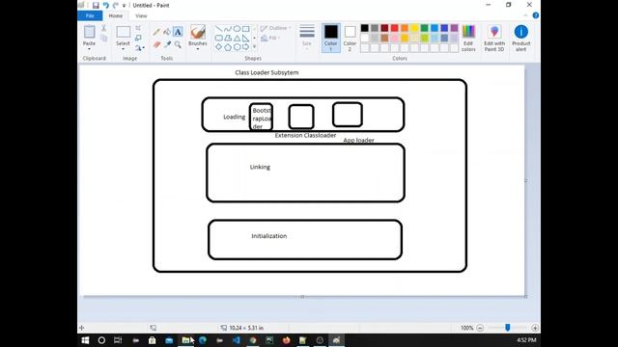Choose the Right triangle shape

pyautogui.click(x=246, y=39)
